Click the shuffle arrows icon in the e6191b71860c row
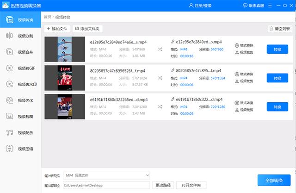Viewport: 296px width, 193px height. click(160, 107)
